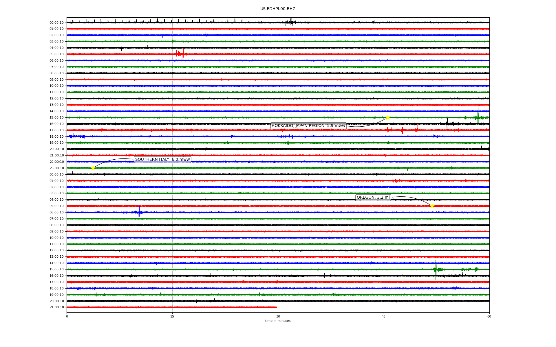Click the US.EDHPI.00.BHZ plot title
556x347 pixels.
[278, 9]
